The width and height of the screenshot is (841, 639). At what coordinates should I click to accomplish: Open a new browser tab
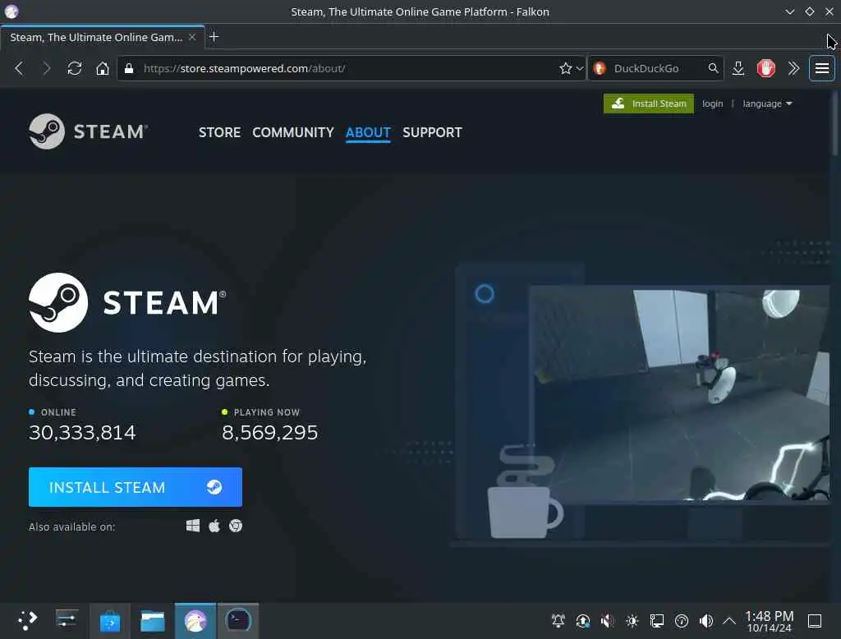(x=214, y=36)
